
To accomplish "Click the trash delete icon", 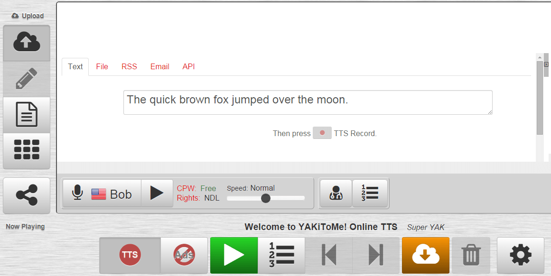I will point(471,256).
